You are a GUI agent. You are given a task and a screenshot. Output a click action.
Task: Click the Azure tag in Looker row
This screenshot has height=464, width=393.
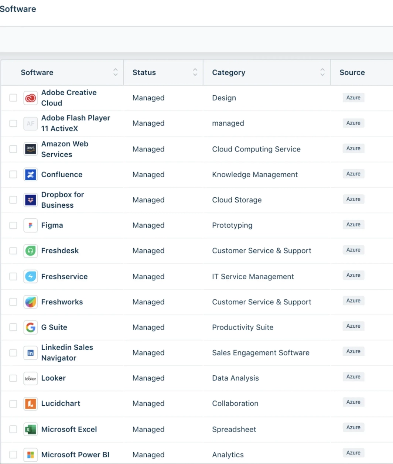pyautogui.click(x=353, y=377)
